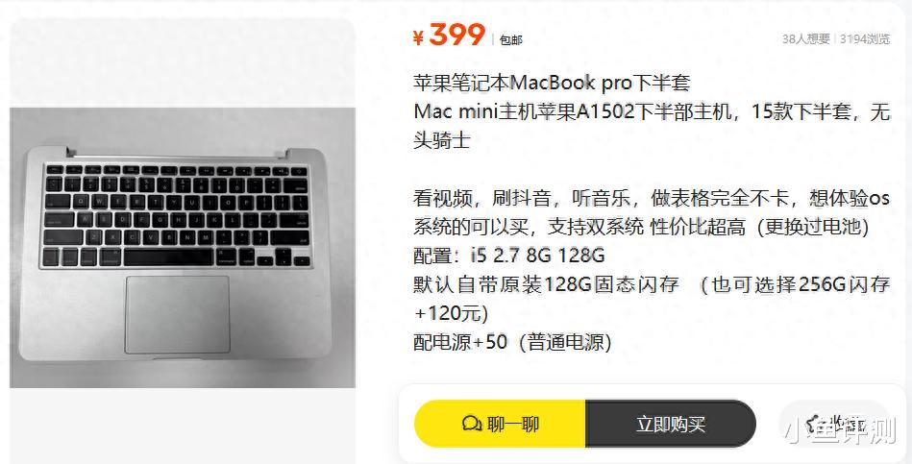Click the 头骑士 text line
This screenshot has width=912, height=464.
tap(441, 140)
